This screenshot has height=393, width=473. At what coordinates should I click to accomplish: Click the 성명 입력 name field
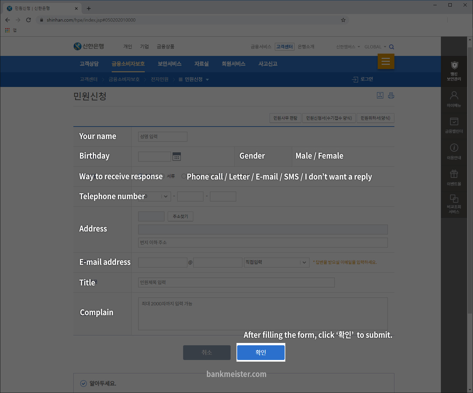click(x=163, y=137)
